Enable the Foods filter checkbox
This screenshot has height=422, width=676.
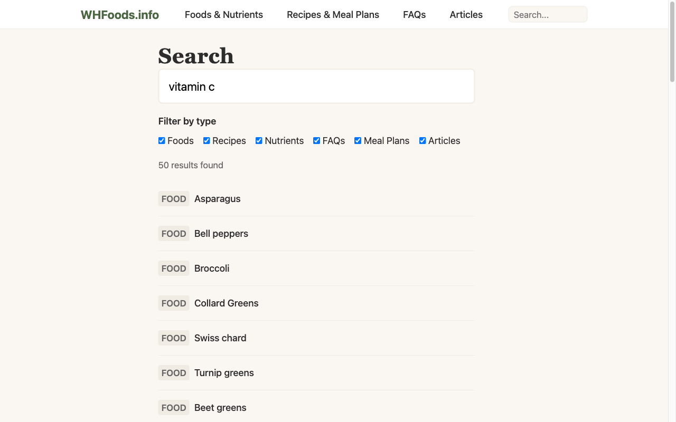pyautogui.click(x=161, y=140)
